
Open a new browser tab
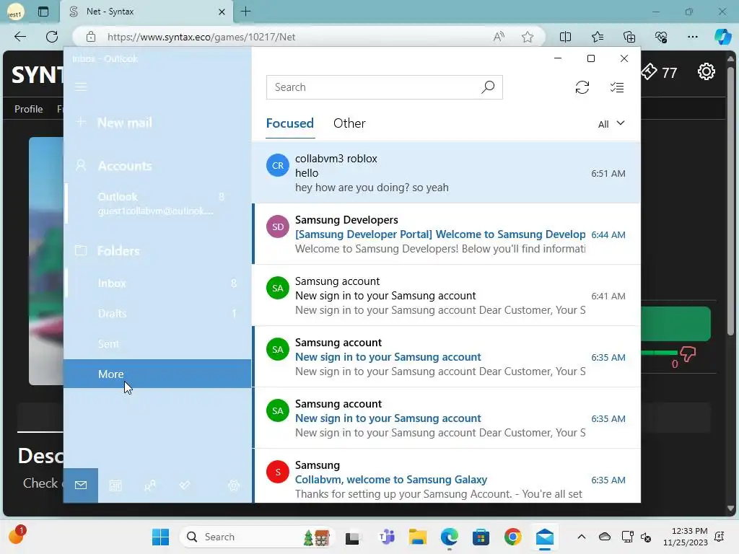tap(246, 12)
